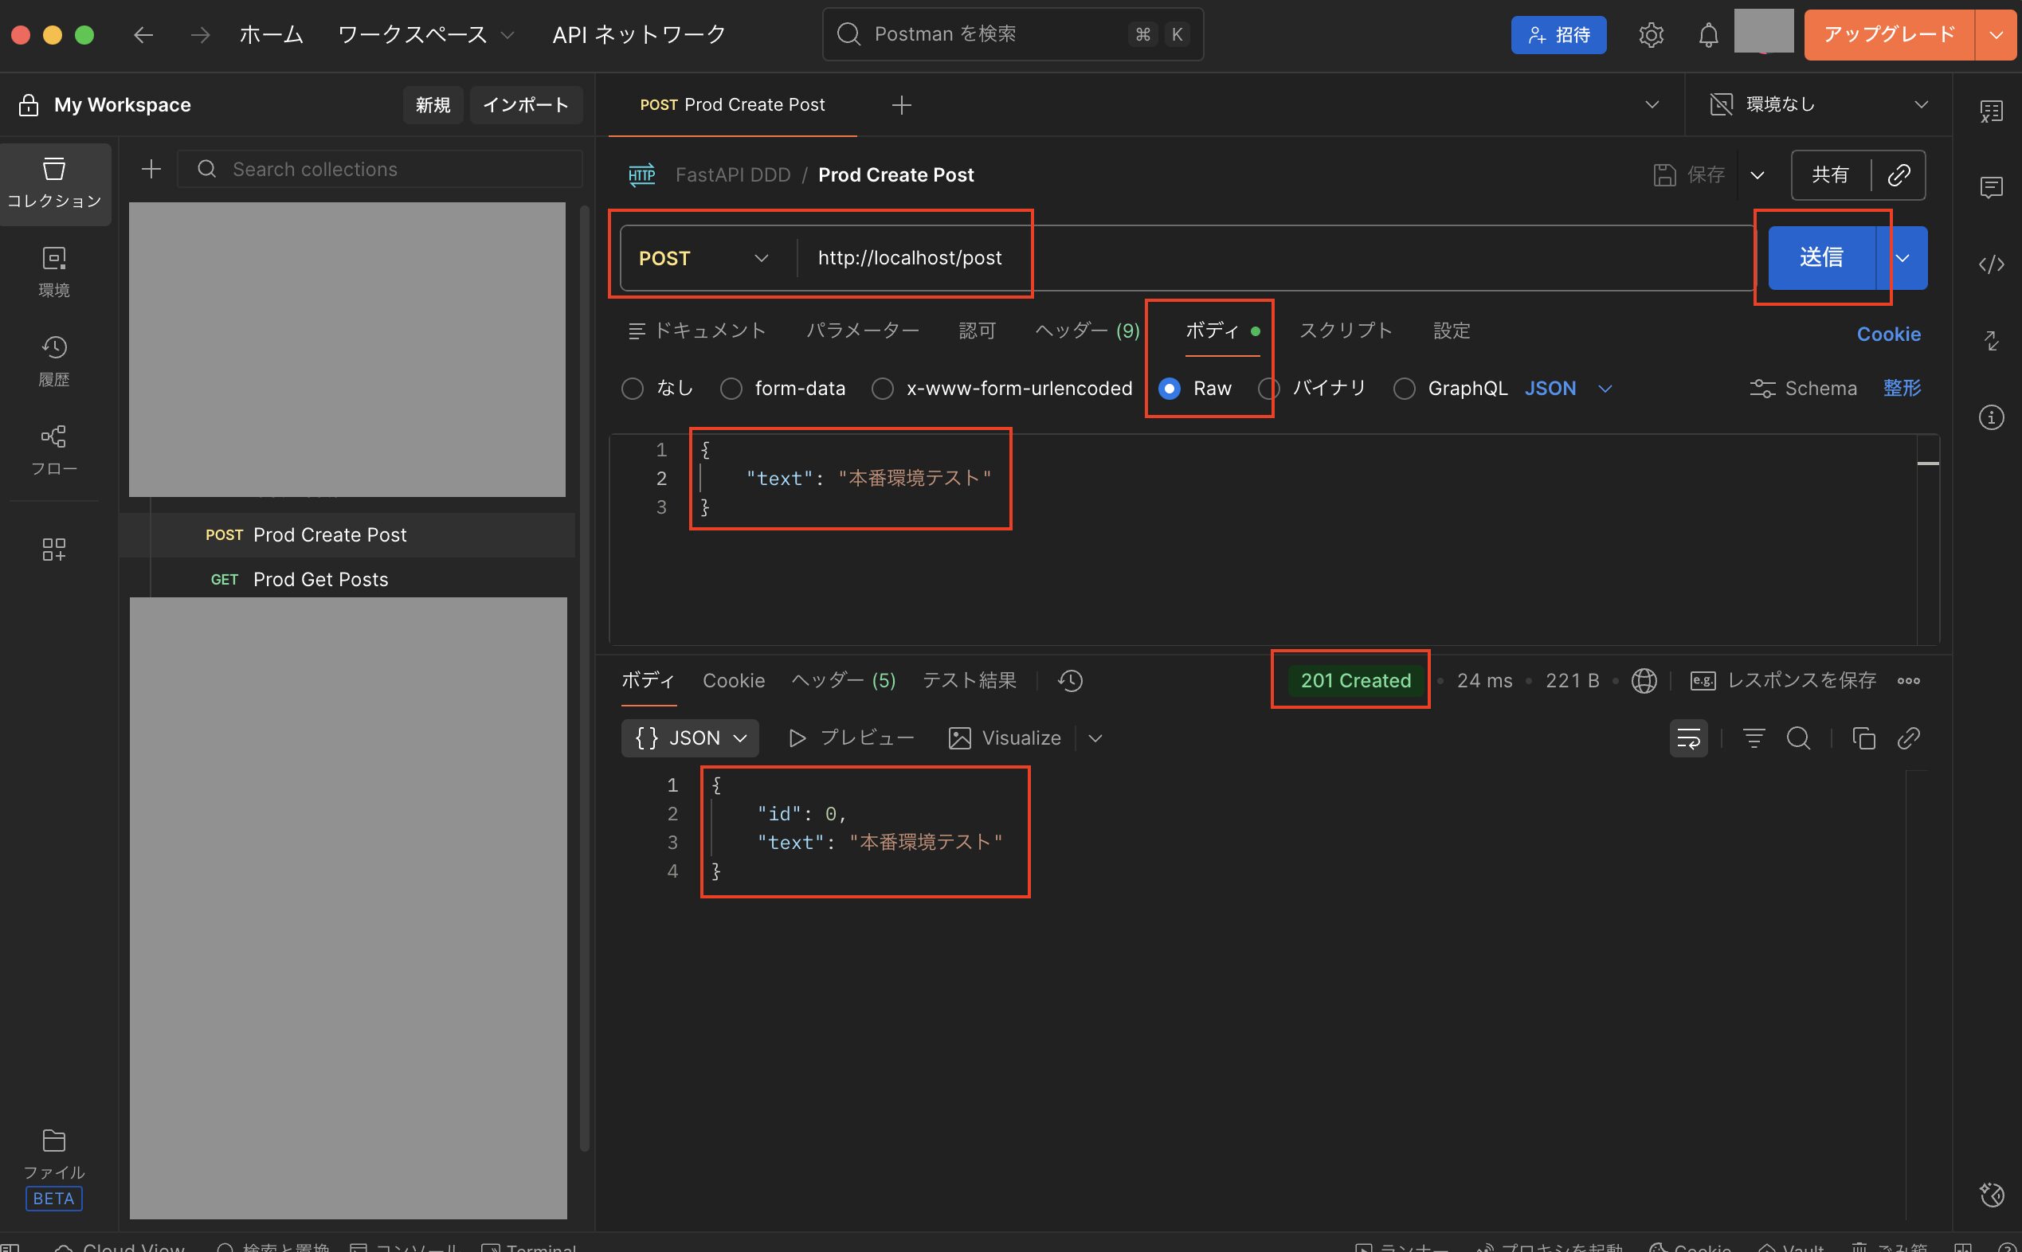Copy the response body with the copy icon

[x=1863, y=738]
